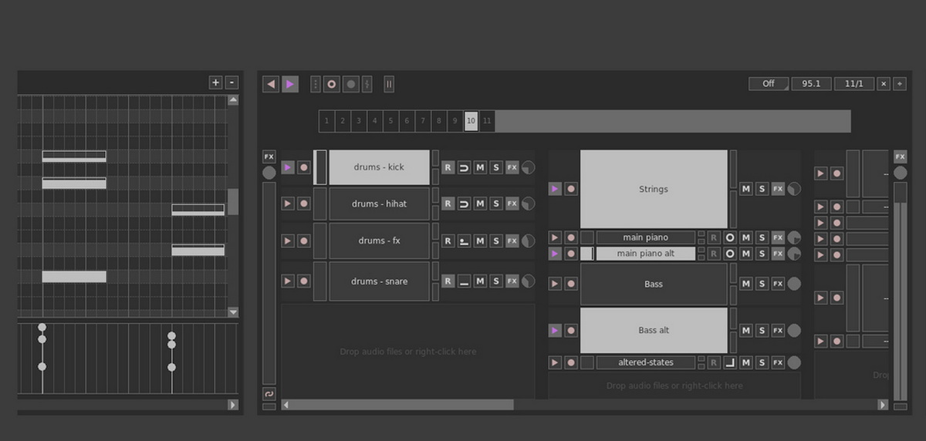This screenshot has width=926, height=441.
Task: Solo the main piano alt channel
Action: pyautogui.click(x=762, y=254)
